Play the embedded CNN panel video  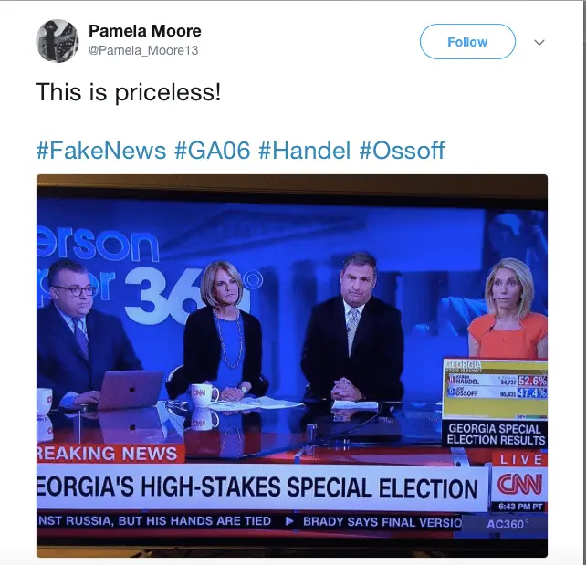[292, 366]
